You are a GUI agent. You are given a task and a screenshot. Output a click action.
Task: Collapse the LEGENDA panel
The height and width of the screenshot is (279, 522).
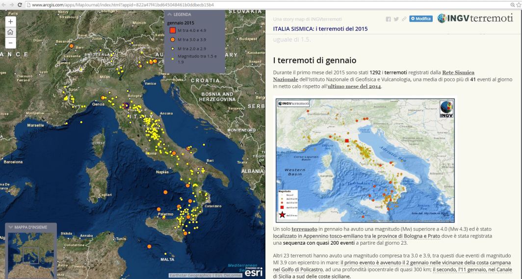click(x=170, y=15)
